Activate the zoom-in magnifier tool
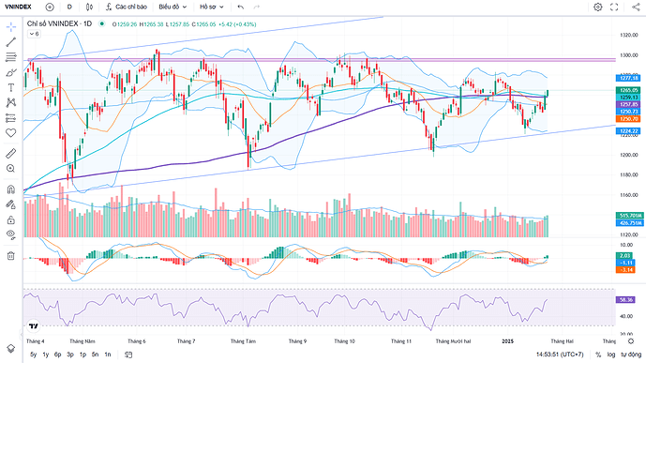Viewport: 646px width, 468px height. pyautogui.click(x=10, y=168)
